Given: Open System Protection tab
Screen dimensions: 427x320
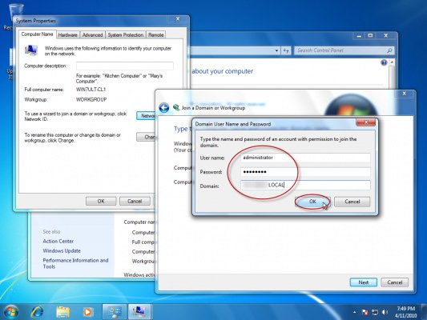Looking at the screenshot, I should click(126, 35).
